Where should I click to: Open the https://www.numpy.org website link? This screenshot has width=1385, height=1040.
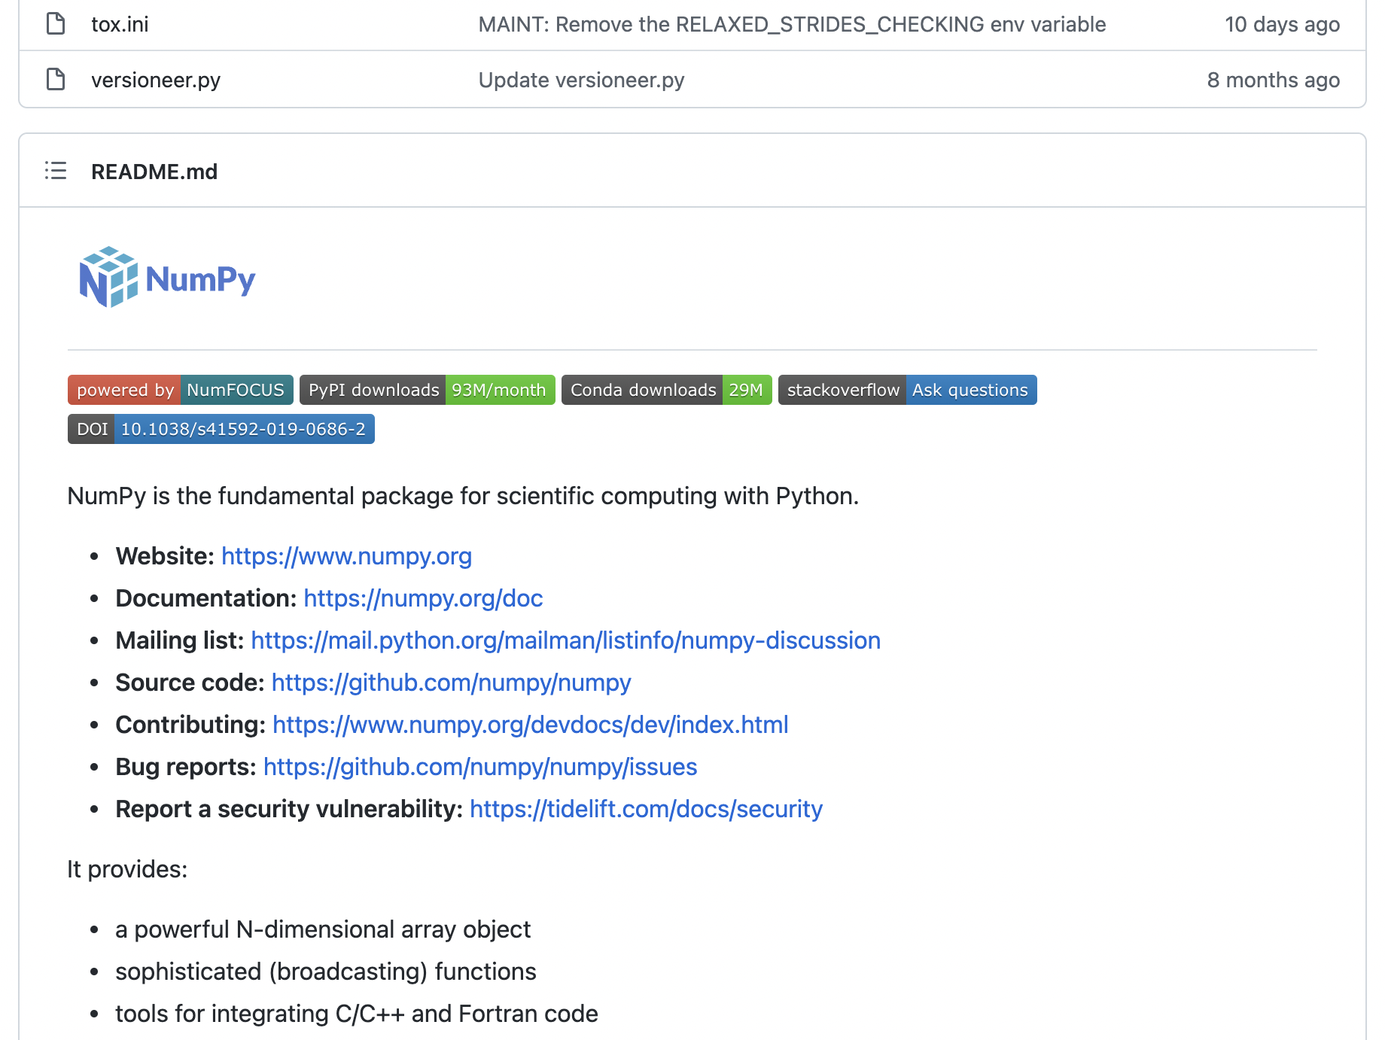346,556
